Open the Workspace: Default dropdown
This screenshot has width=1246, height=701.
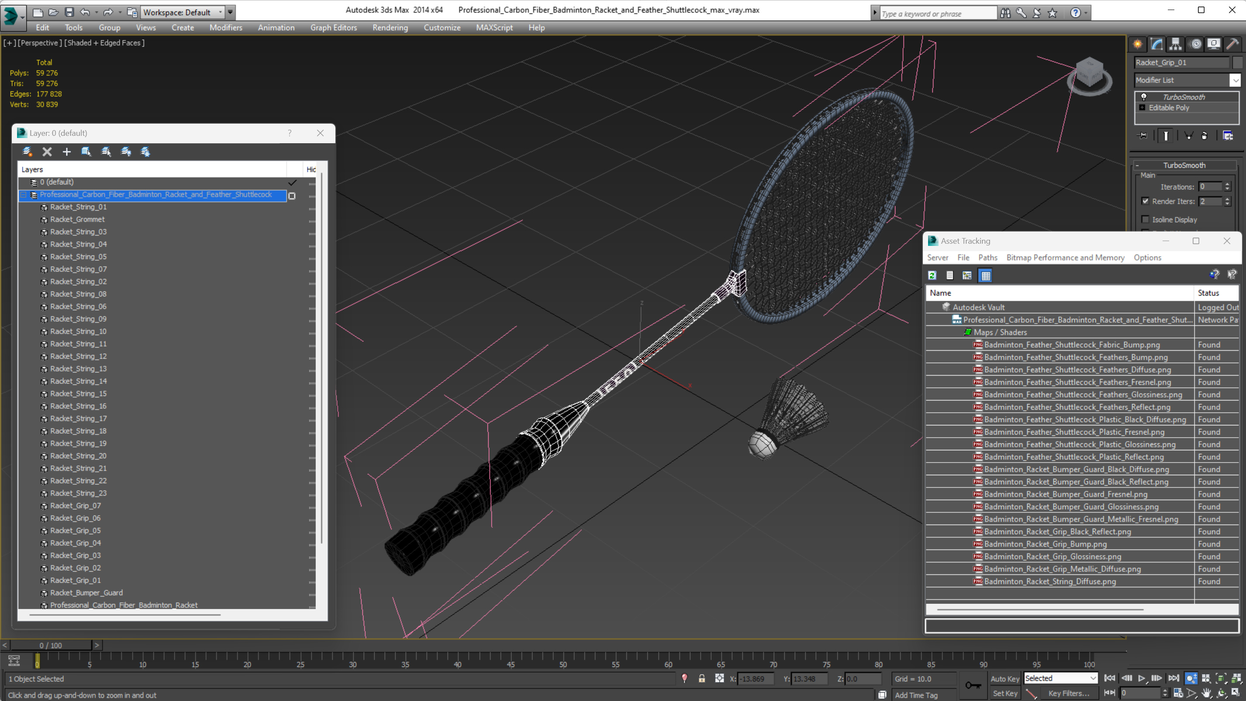point(183,13)
